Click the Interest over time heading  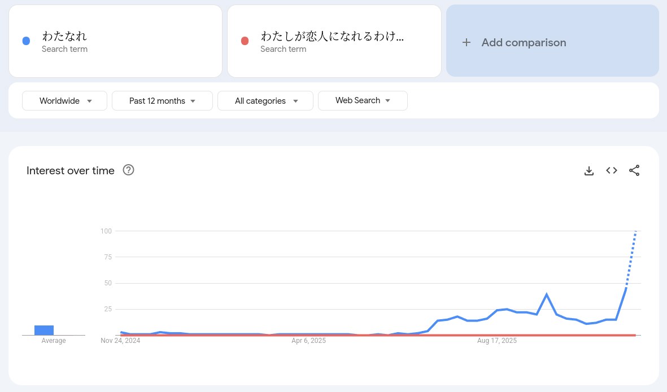point(71,170)
